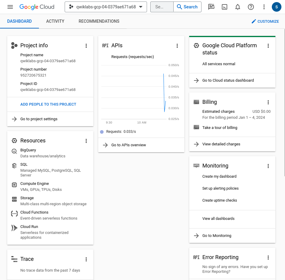Click Take a tour of billing
The width and height of the screenshot is (285, 280).
click(x=220, y=127)
